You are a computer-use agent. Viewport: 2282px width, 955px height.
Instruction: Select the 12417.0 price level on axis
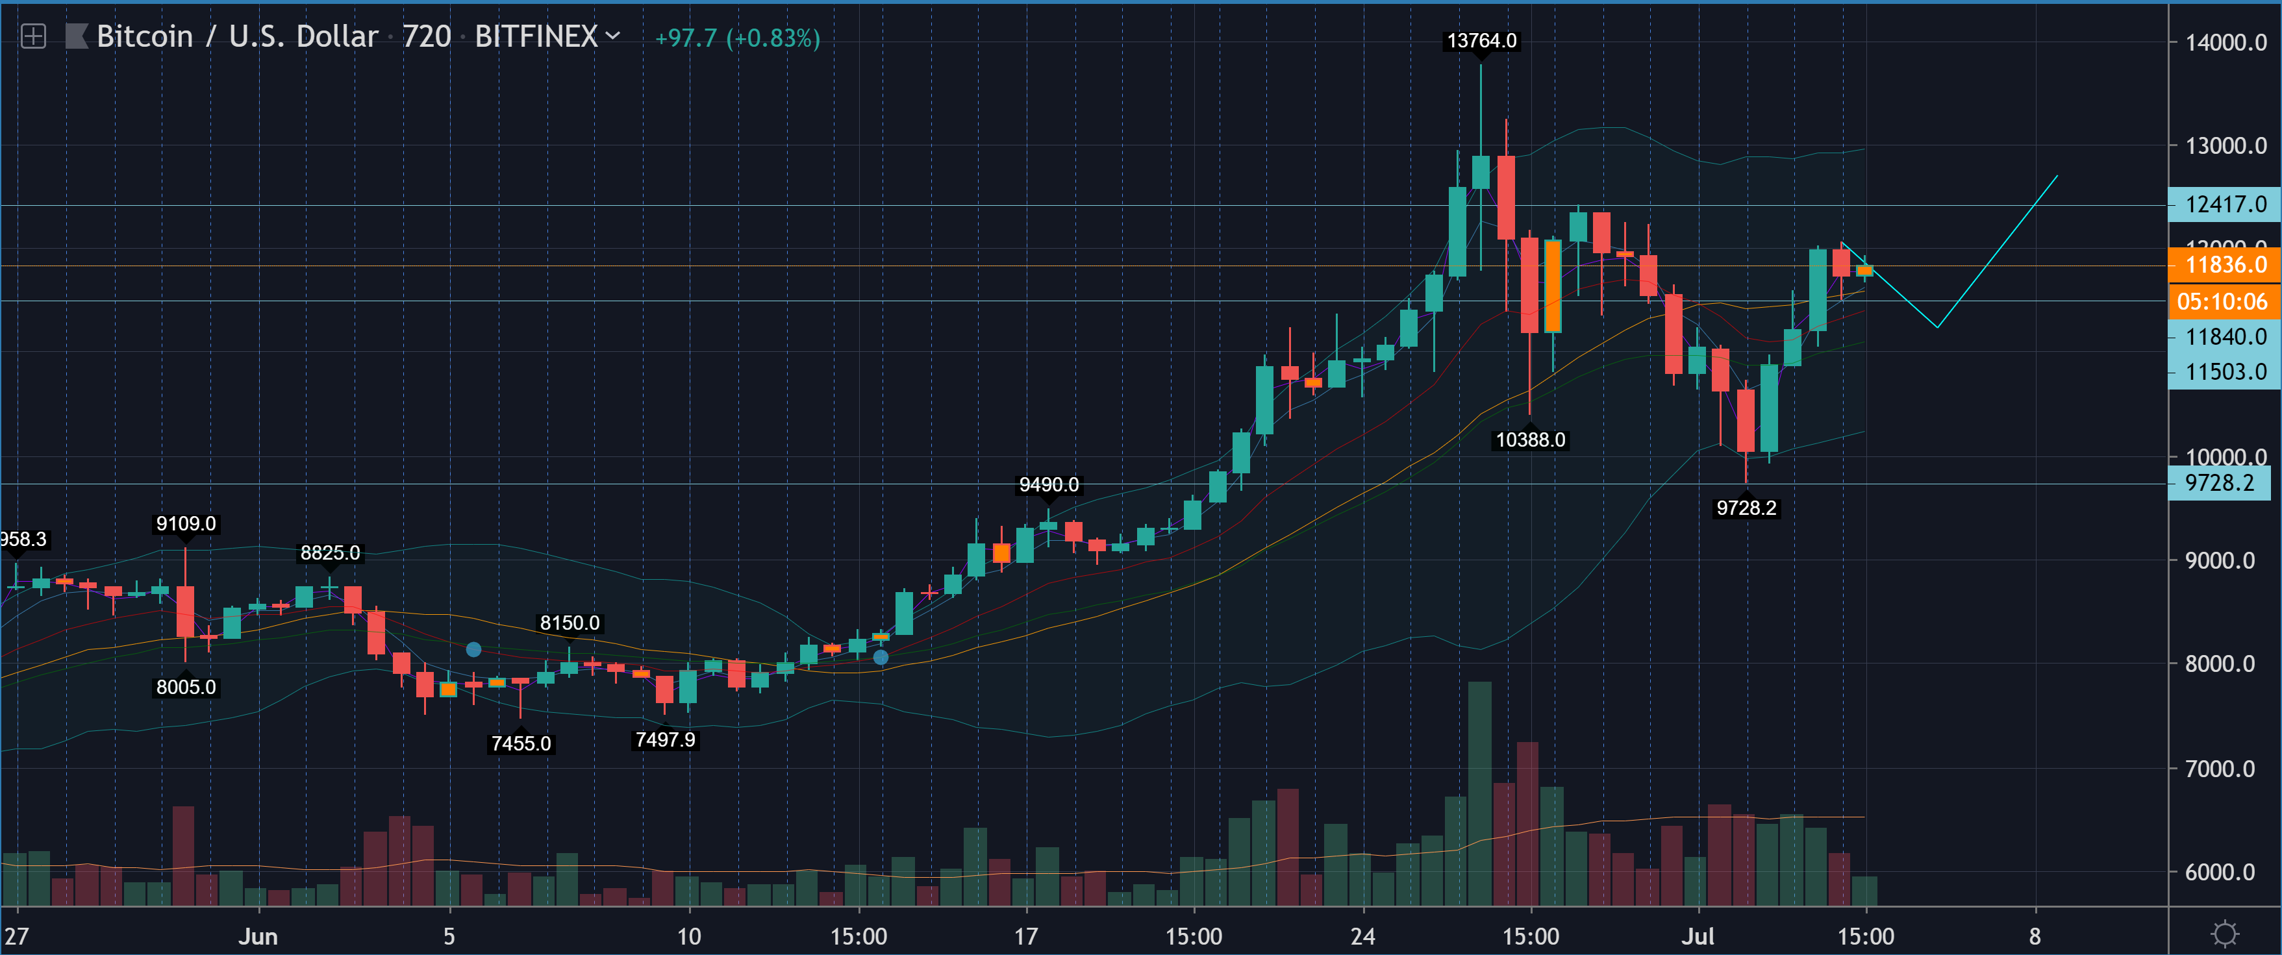pos(2224,205)
